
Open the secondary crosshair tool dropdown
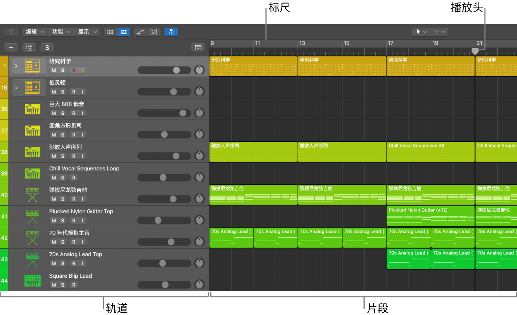(440, 32)
